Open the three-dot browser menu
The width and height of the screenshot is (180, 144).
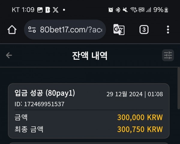click(x=168, y=30)
